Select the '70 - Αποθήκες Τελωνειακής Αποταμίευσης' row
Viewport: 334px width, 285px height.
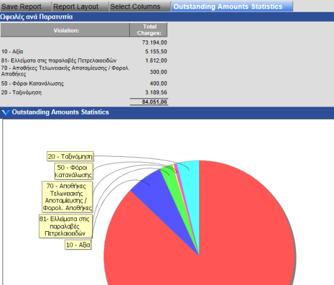click(x=84, y=71)
